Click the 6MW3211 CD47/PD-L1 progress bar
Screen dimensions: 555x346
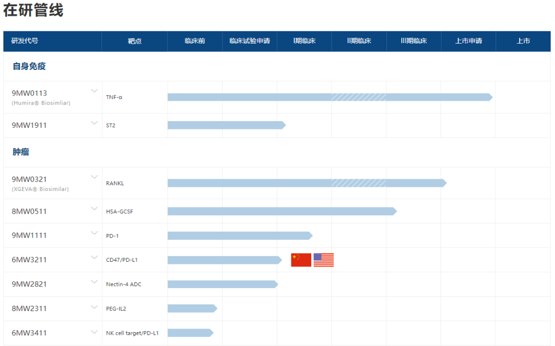[x=225, y=260]
